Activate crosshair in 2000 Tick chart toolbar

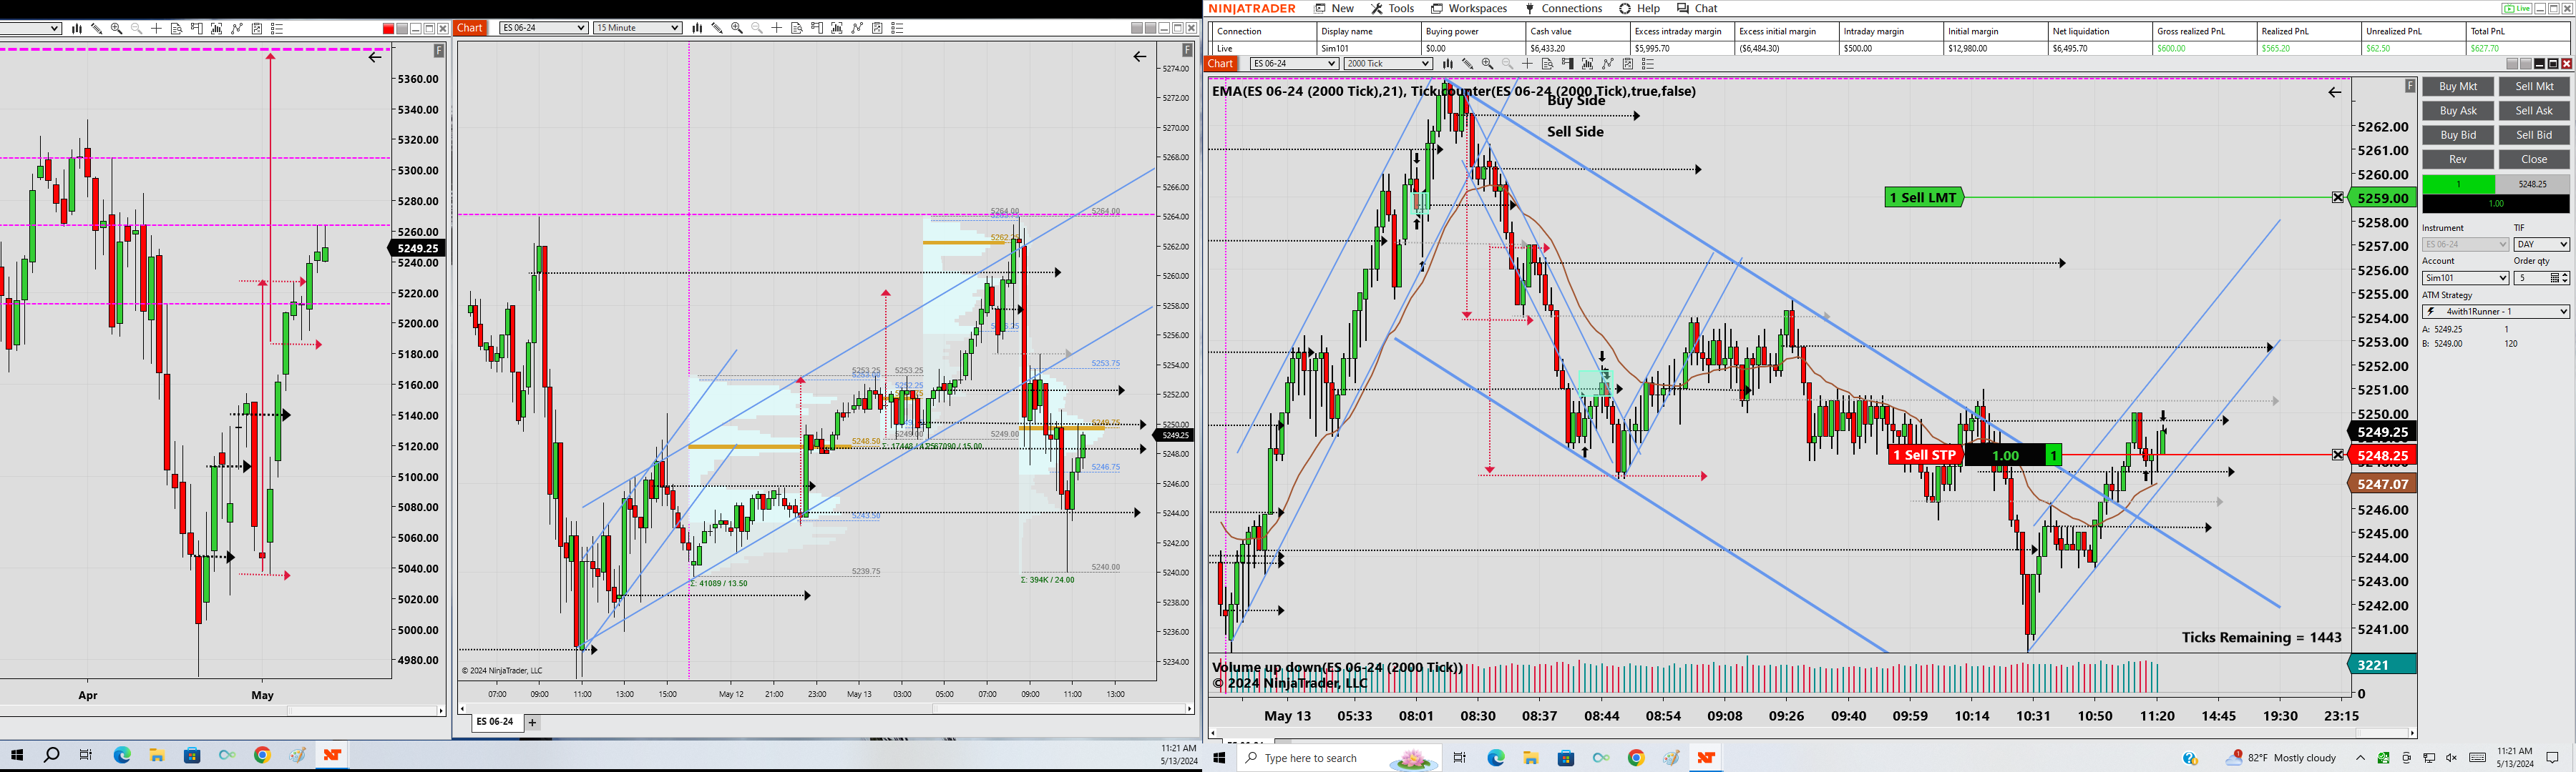click(x=1527, y=64)
